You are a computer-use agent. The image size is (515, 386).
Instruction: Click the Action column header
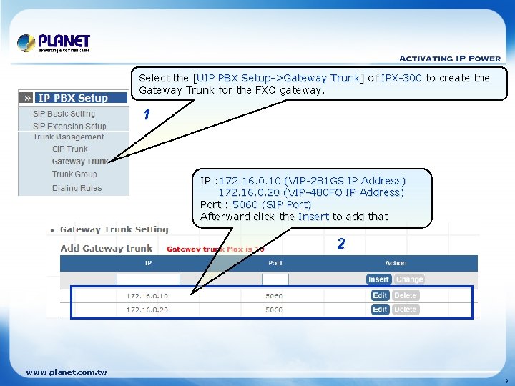[396, 263]
